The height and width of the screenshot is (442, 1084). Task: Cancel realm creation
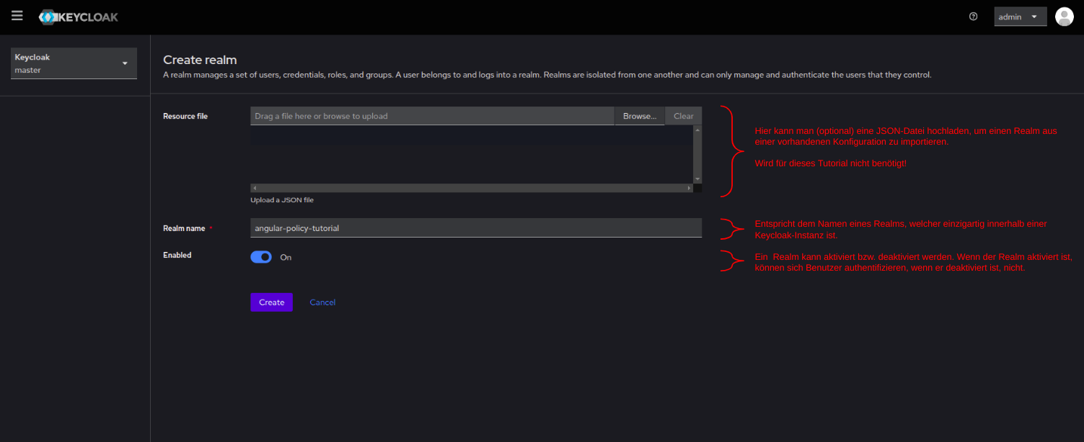tap(322, 302)
